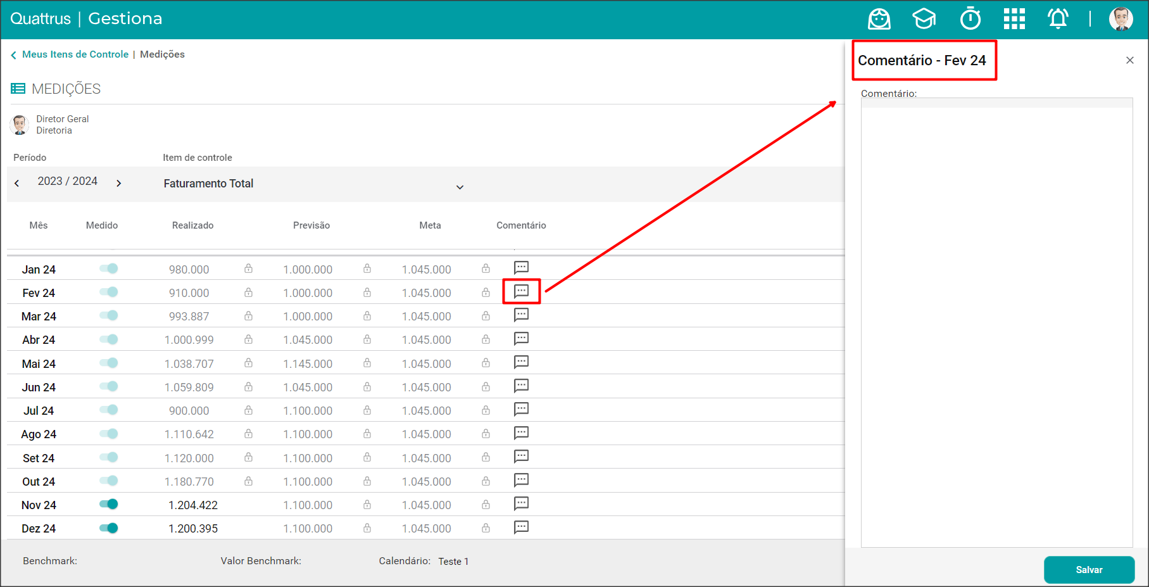Toggle the Medido switch for Jan 24
1149x587 pixels.
pyautogui.click(x=109, y=268)
